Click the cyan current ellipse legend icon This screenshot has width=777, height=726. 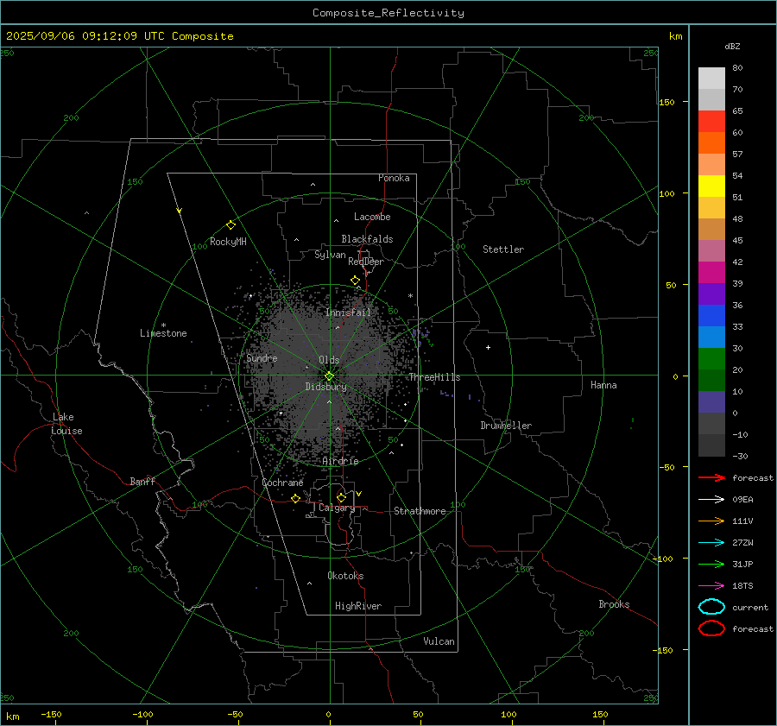click(x=711, y=607)
